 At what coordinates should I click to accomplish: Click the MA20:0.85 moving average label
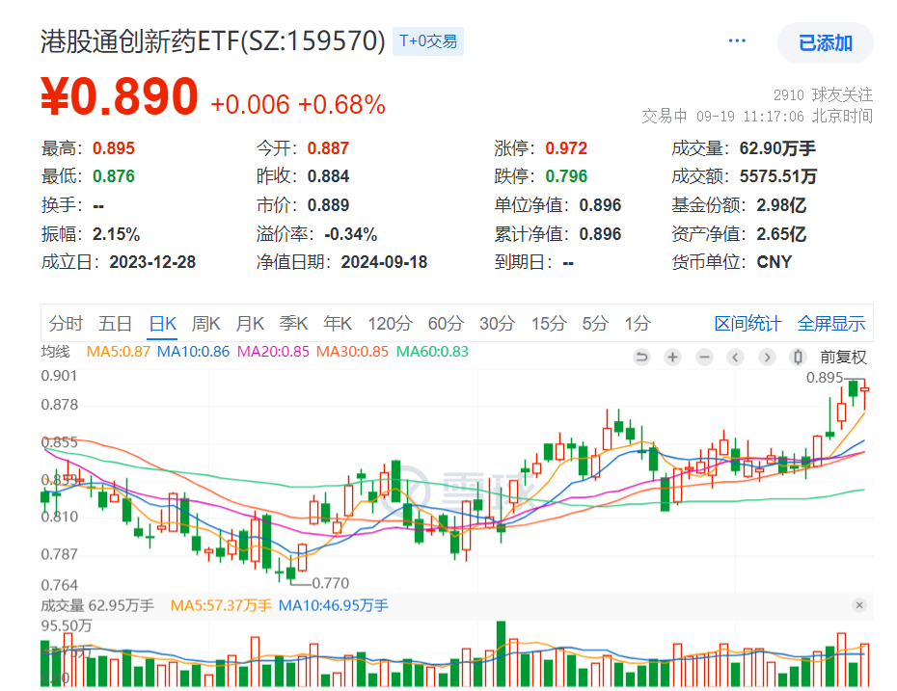273,352
